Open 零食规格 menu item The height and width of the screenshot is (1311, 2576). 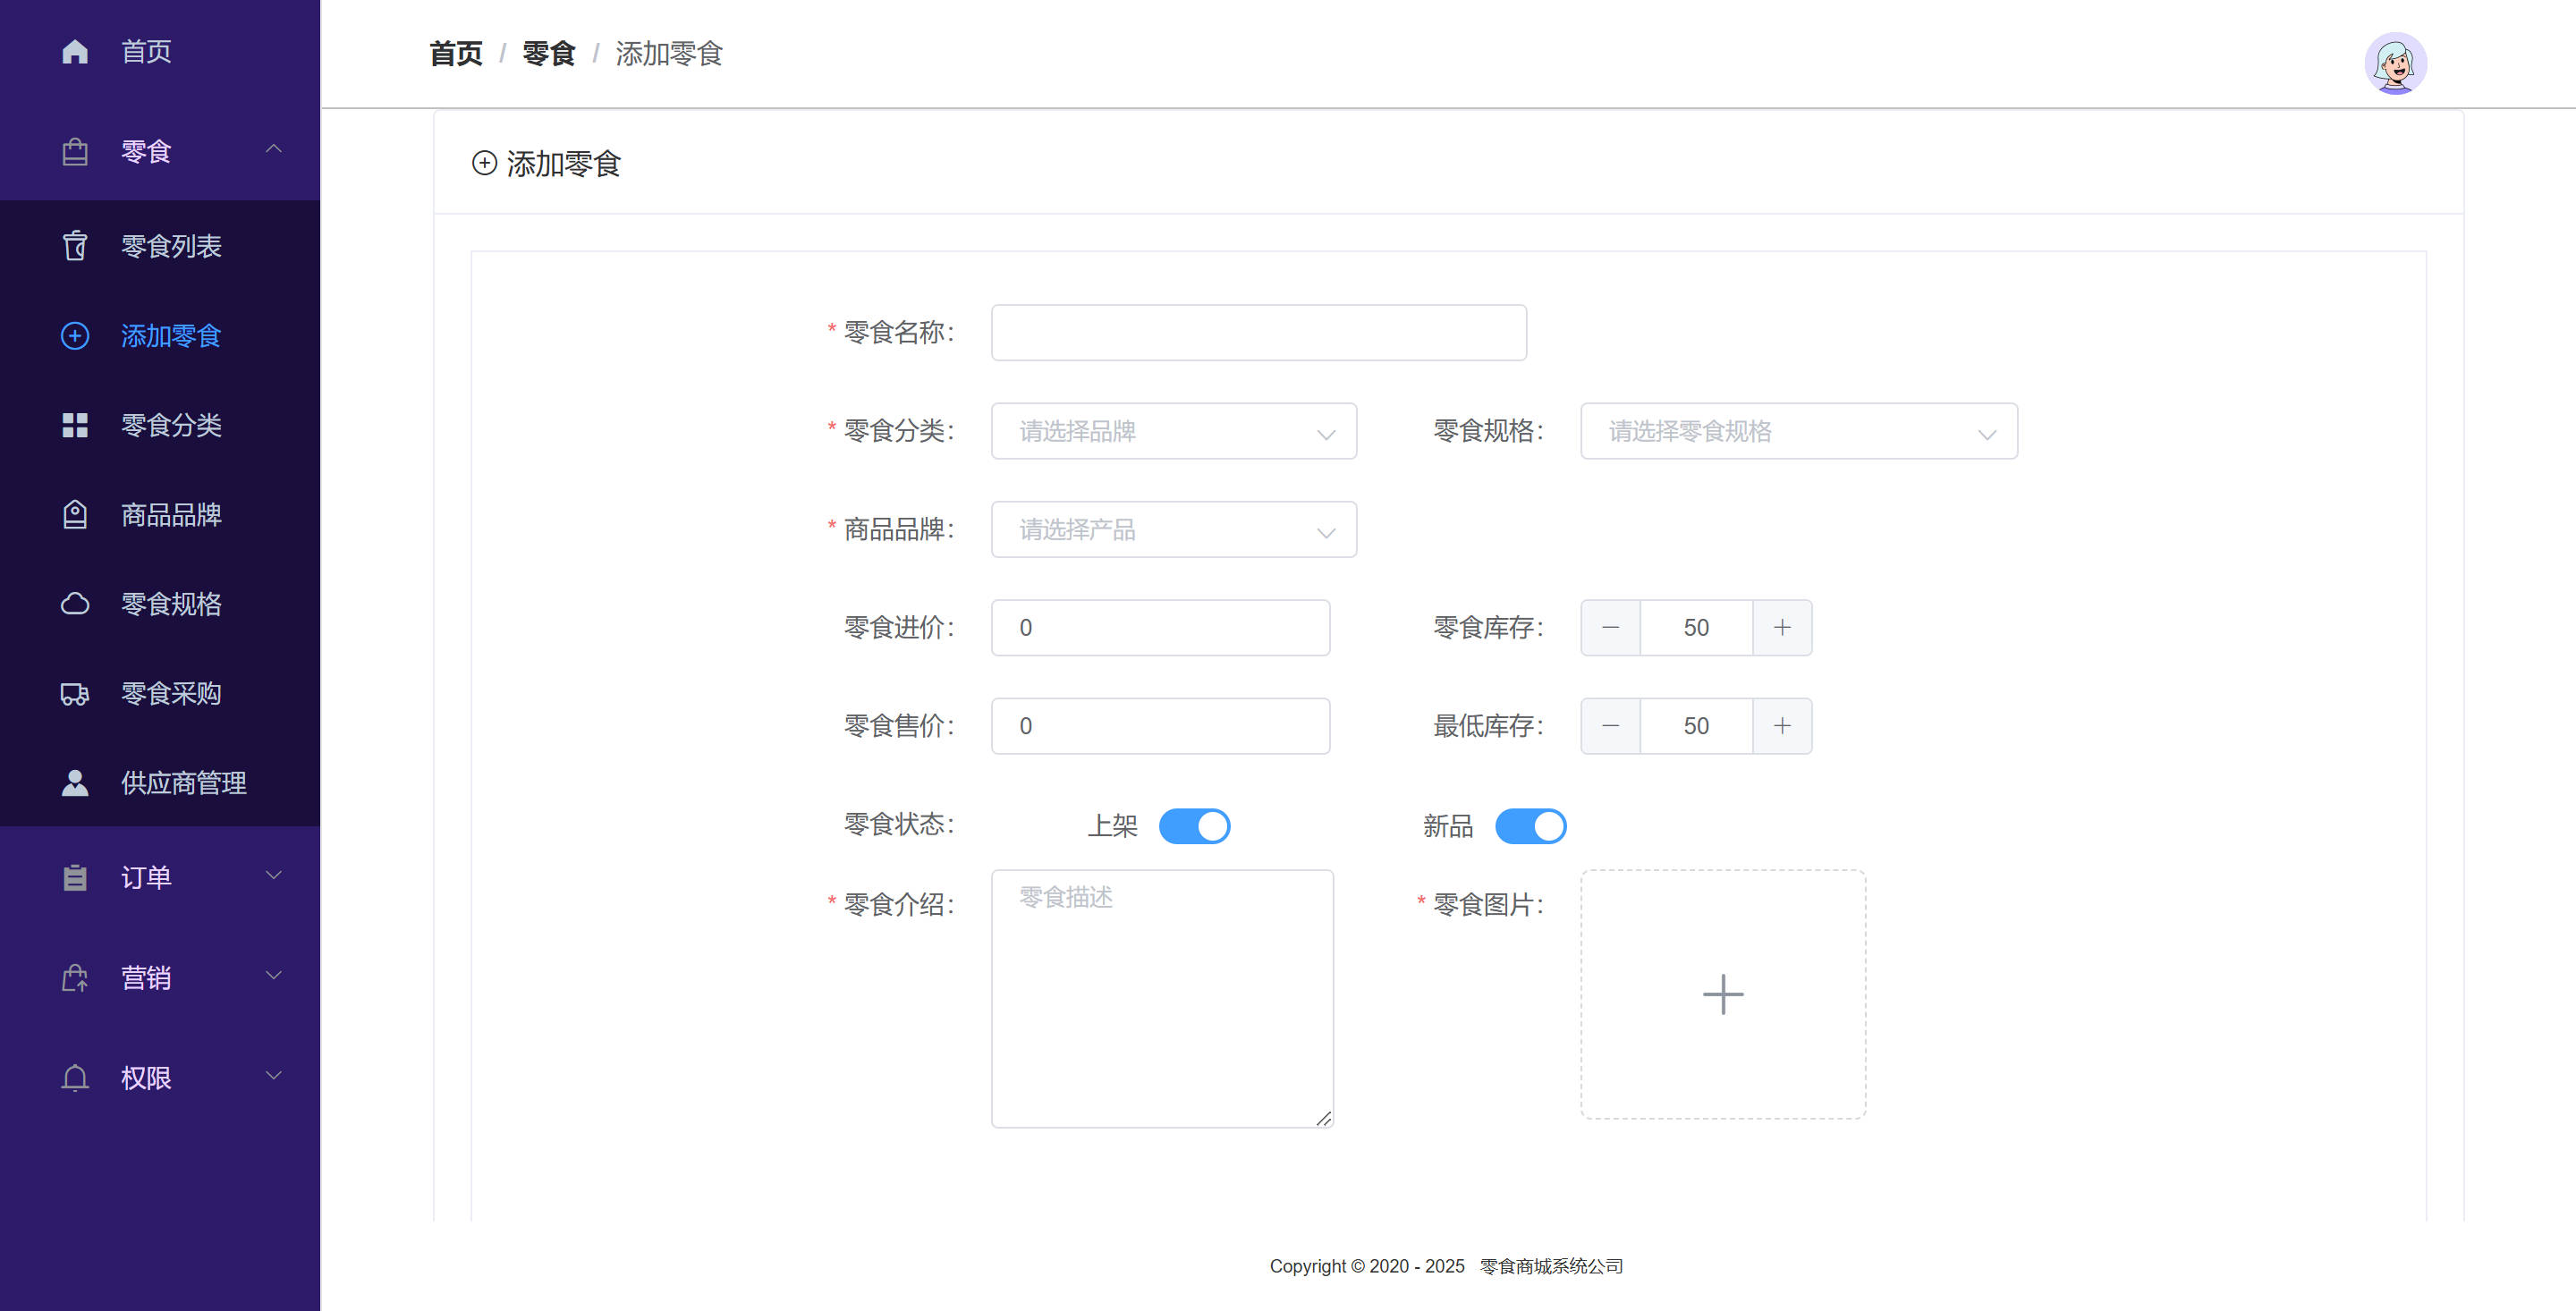[x=160, y=604]
